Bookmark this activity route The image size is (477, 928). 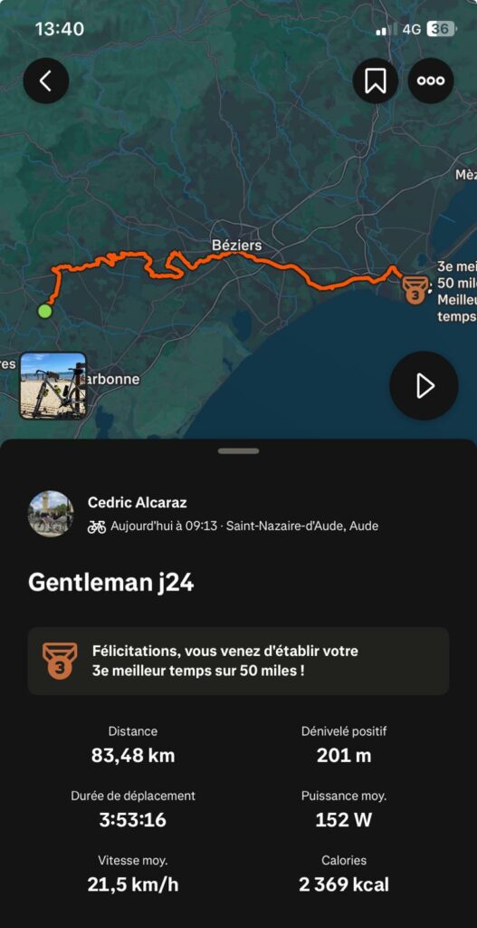[376, 81]
